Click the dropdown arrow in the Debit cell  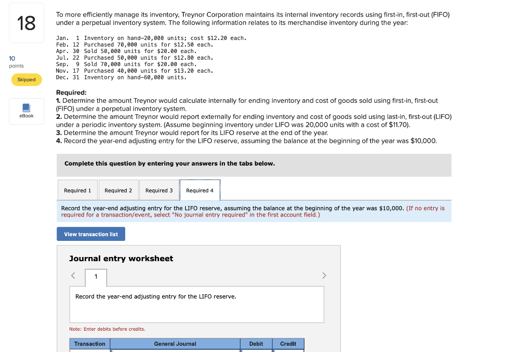pyautogui.click(x=242, y=350)
